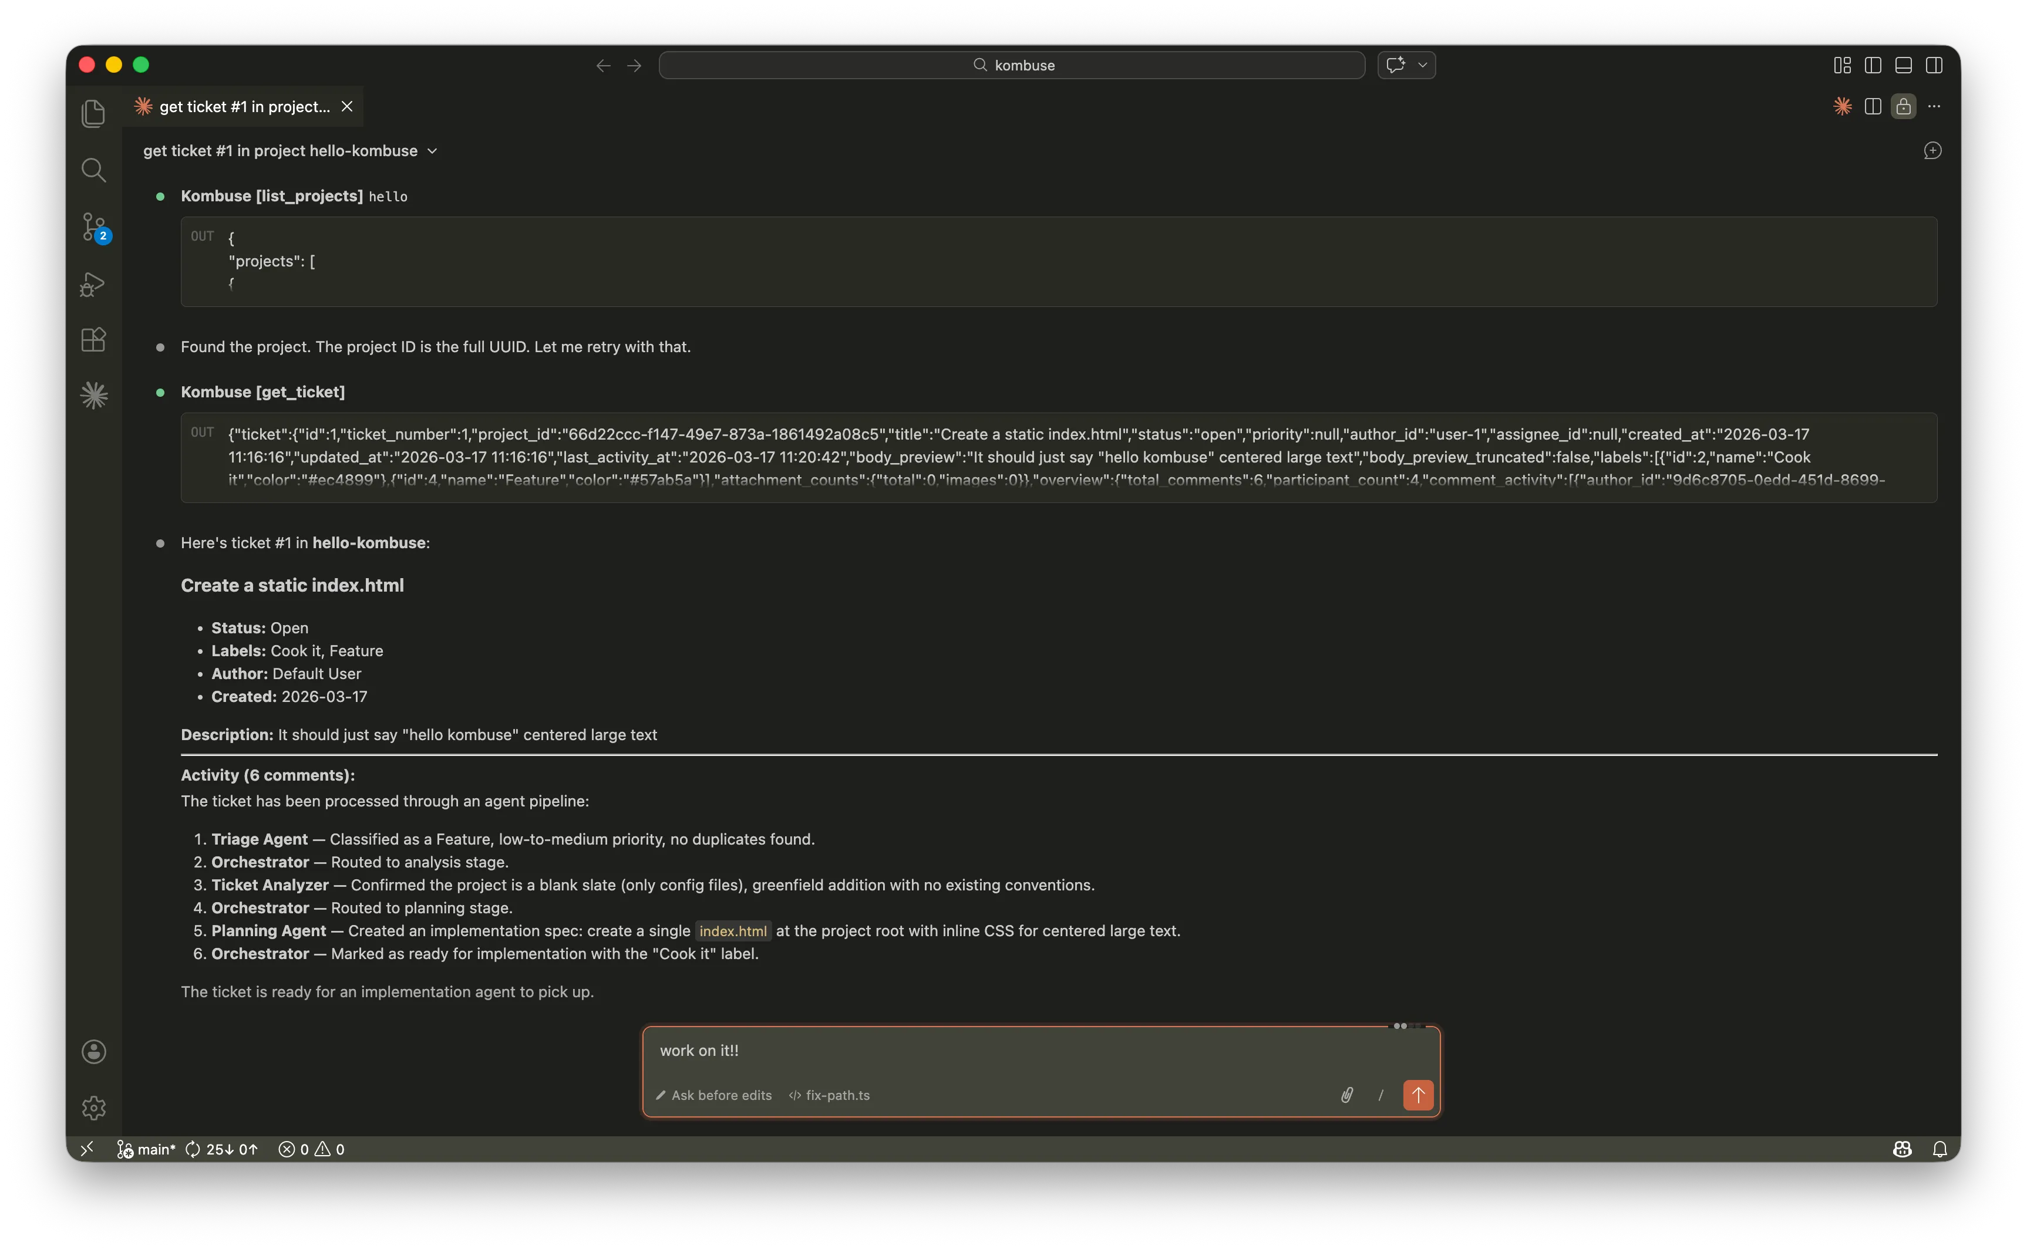Viewport: 2027px width, 1249px height.
Task: Select the 'get ticket #1 in project...' tab
Action: pos(243,107)
